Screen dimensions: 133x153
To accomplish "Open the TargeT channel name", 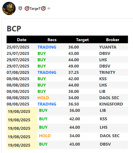I will (x=35, y=8).
